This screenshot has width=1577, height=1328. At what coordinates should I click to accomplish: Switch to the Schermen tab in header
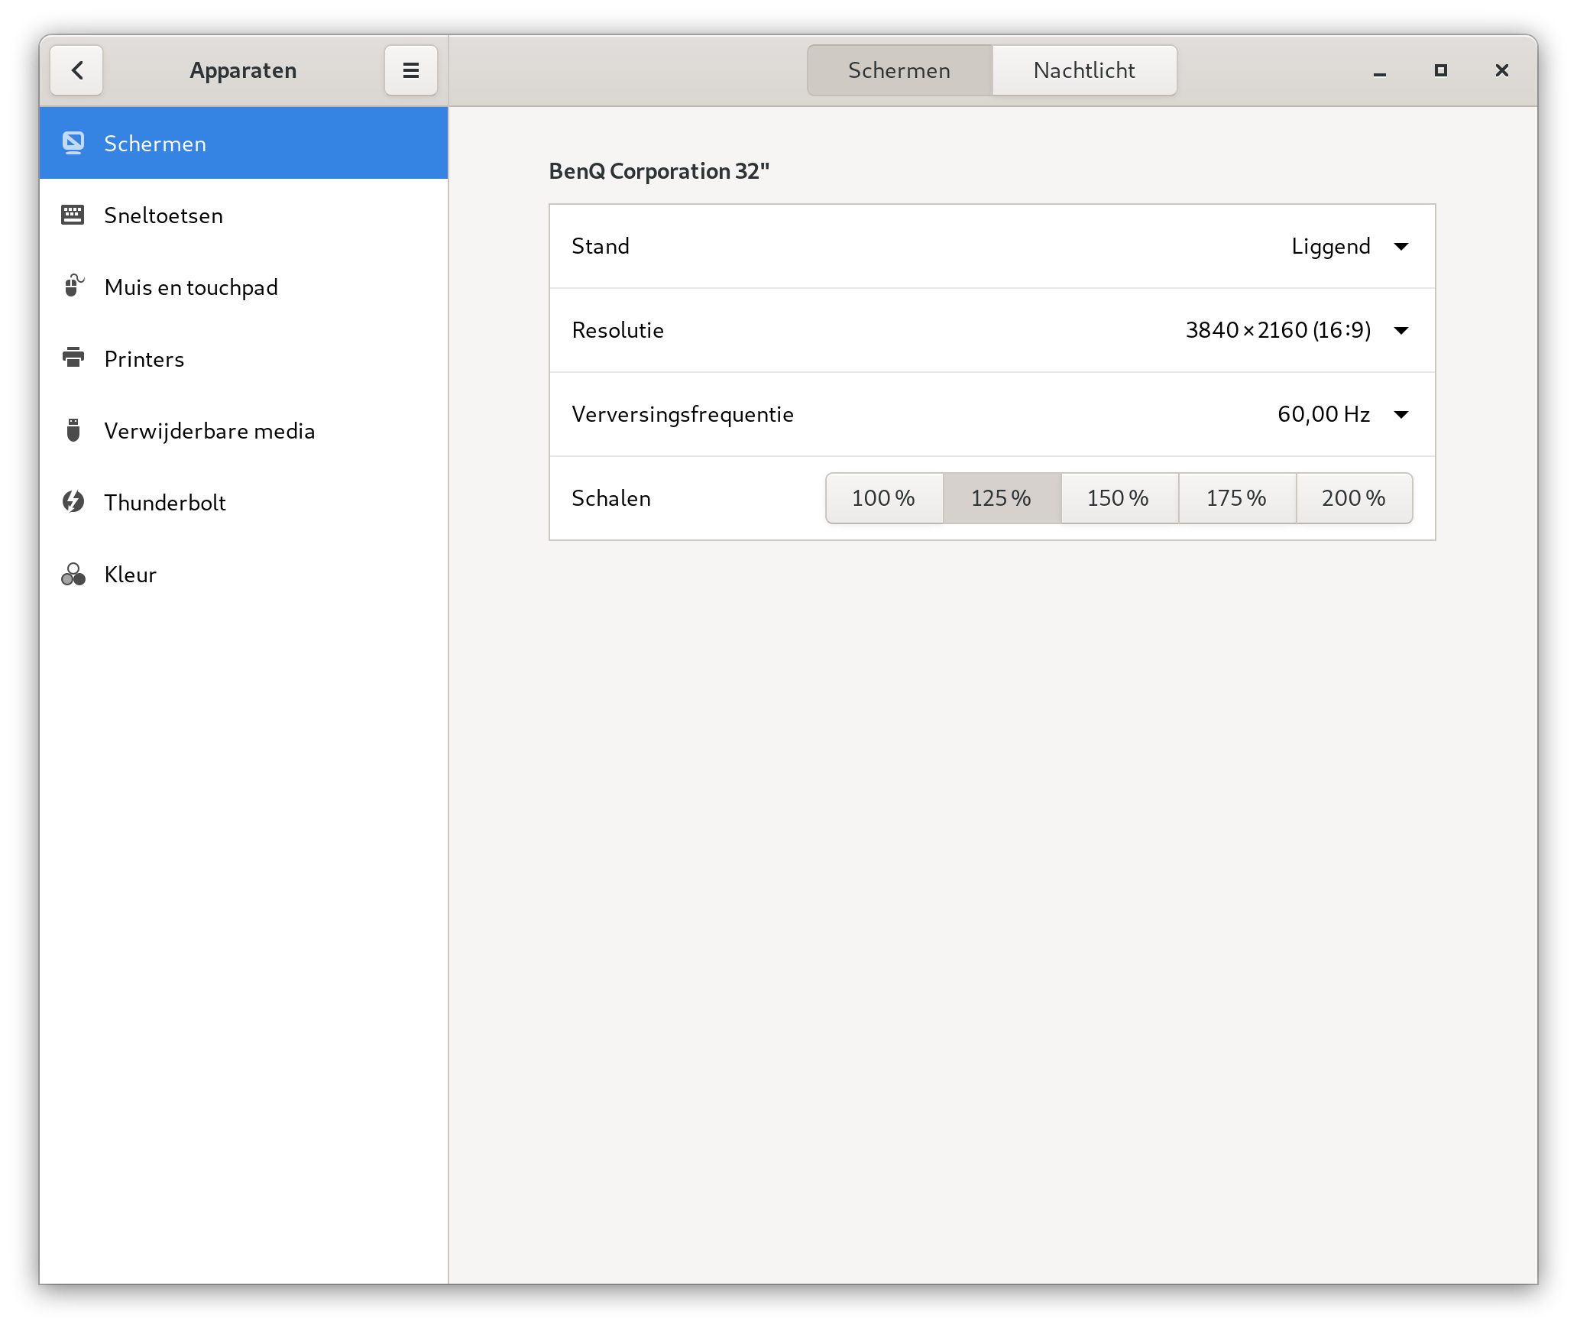[899, 70]
